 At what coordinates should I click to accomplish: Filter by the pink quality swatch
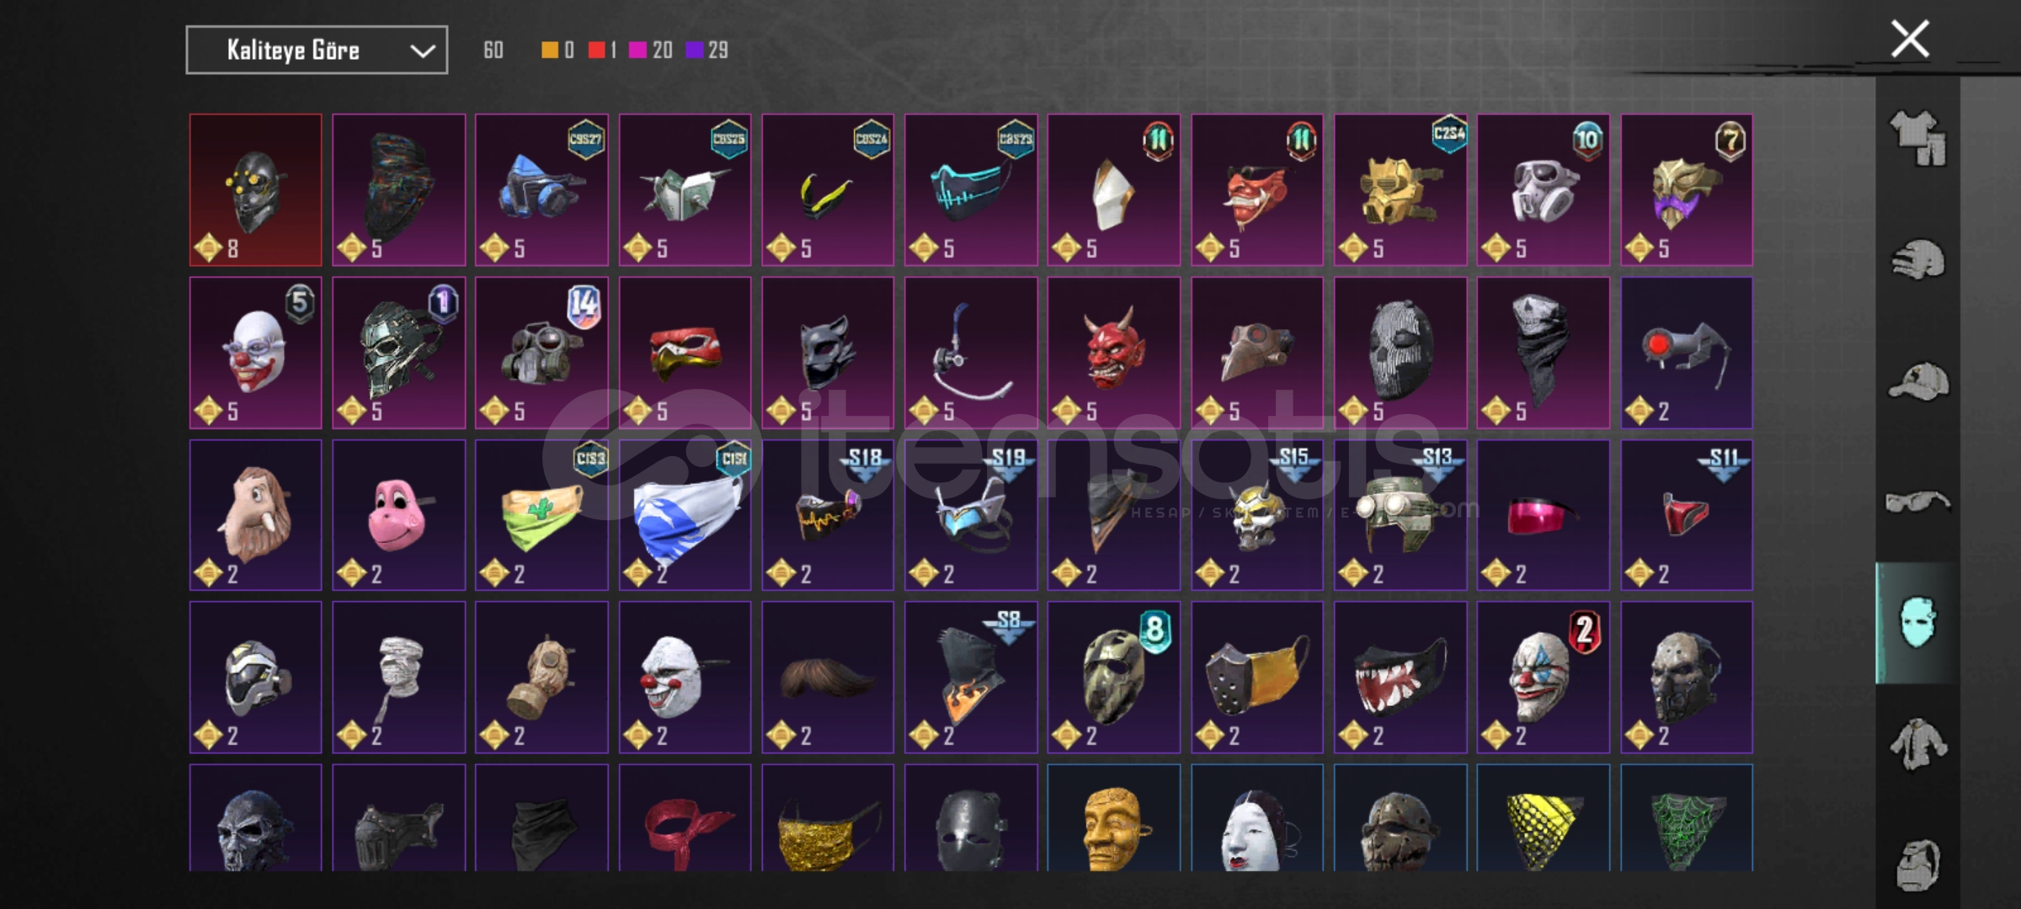point(637,50)
